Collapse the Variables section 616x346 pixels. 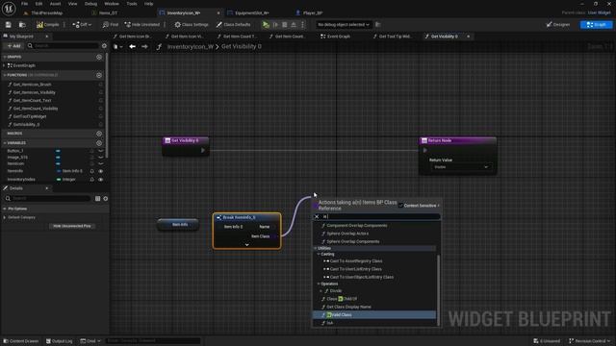(4, 143)
